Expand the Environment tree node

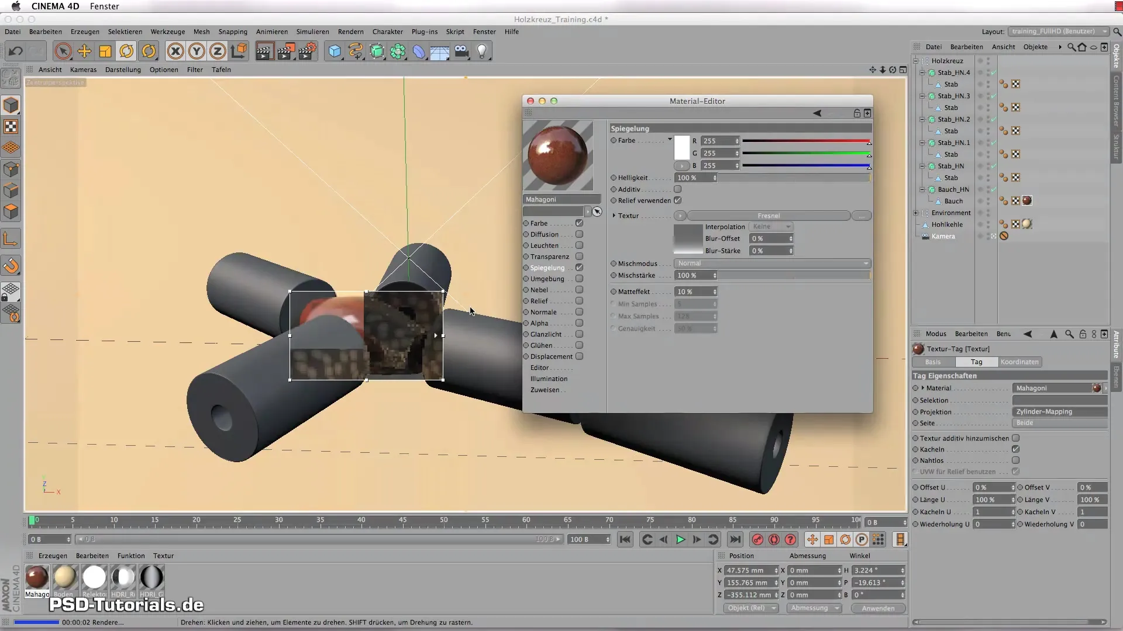pos(916,213)
